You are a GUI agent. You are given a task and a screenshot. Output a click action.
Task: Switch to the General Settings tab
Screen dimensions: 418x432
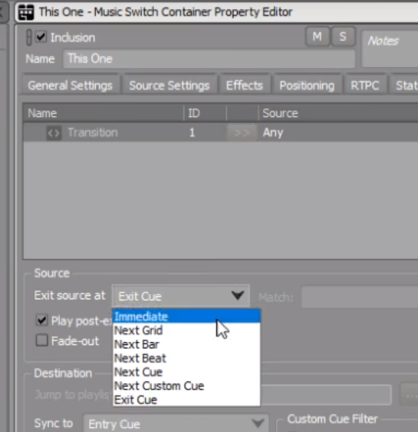(70, 85)
